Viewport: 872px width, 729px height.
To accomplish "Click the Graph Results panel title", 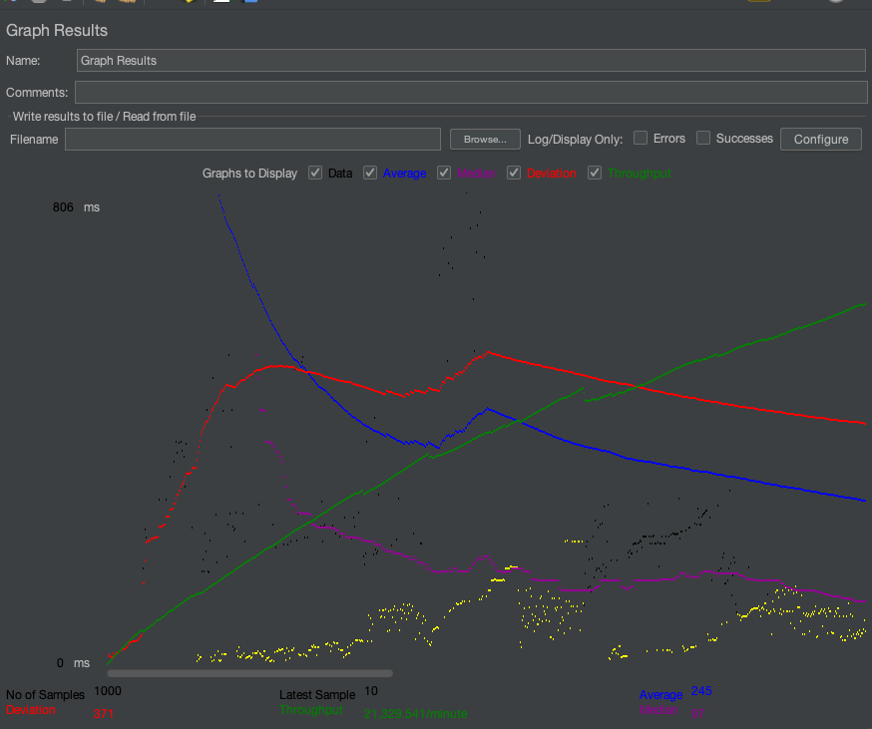I will [57, 31].
